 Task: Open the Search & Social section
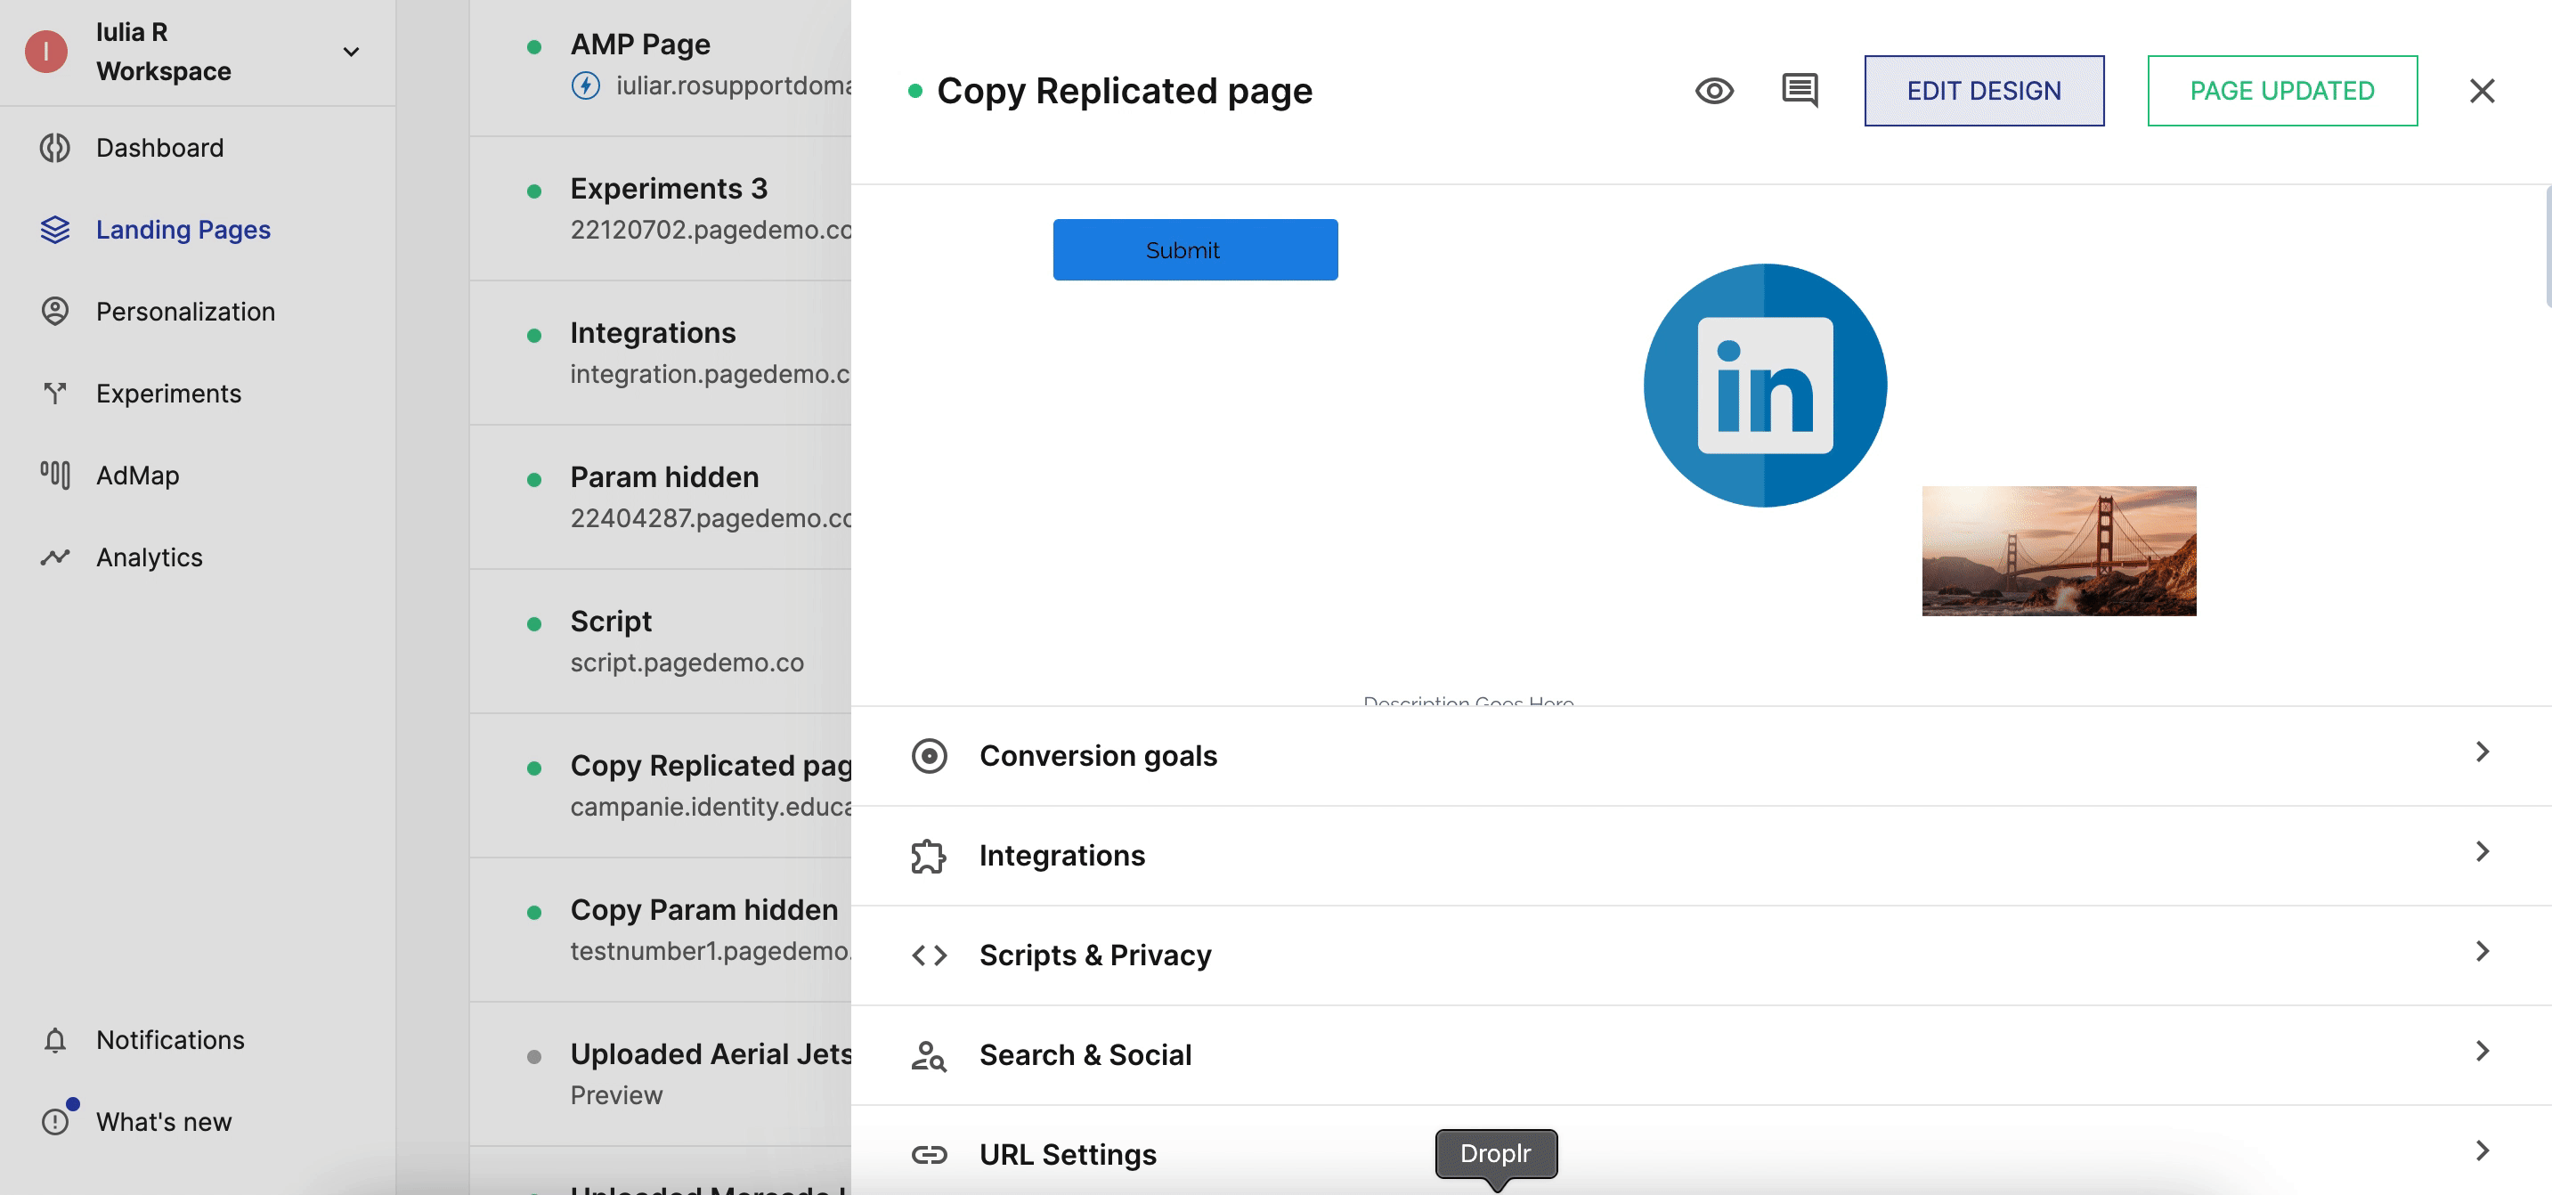pos(1701,1055)
